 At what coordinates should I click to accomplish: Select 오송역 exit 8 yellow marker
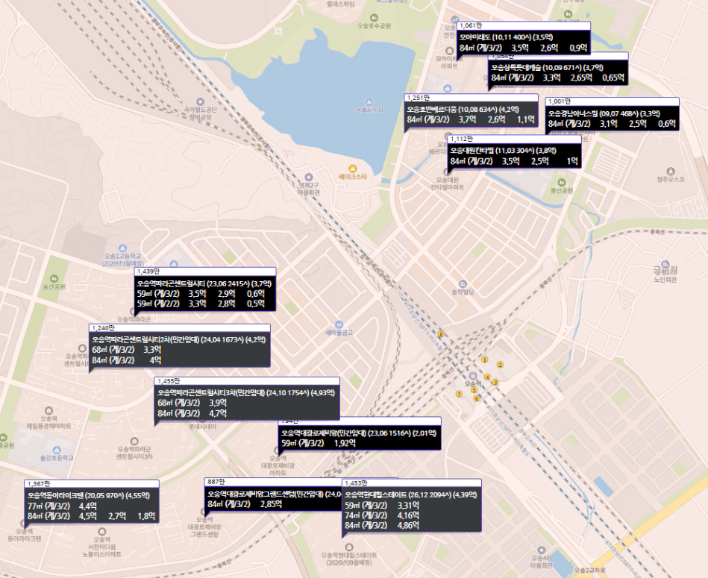[441, 334]
